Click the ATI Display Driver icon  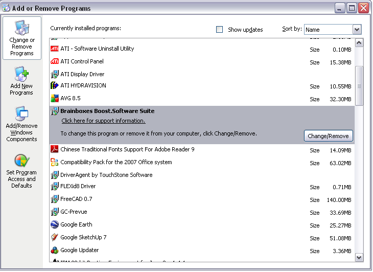[x=55, y=74]
